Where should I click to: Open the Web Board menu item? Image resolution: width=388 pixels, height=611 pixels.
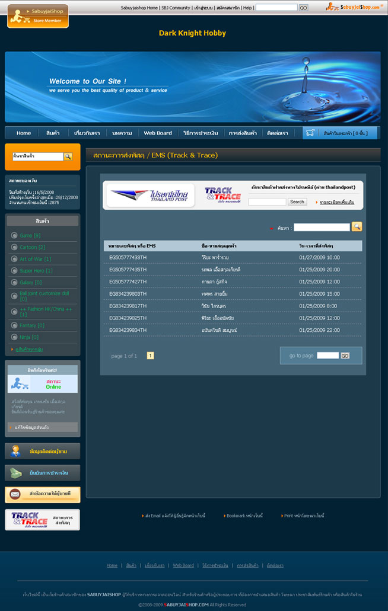click(158, 133)
